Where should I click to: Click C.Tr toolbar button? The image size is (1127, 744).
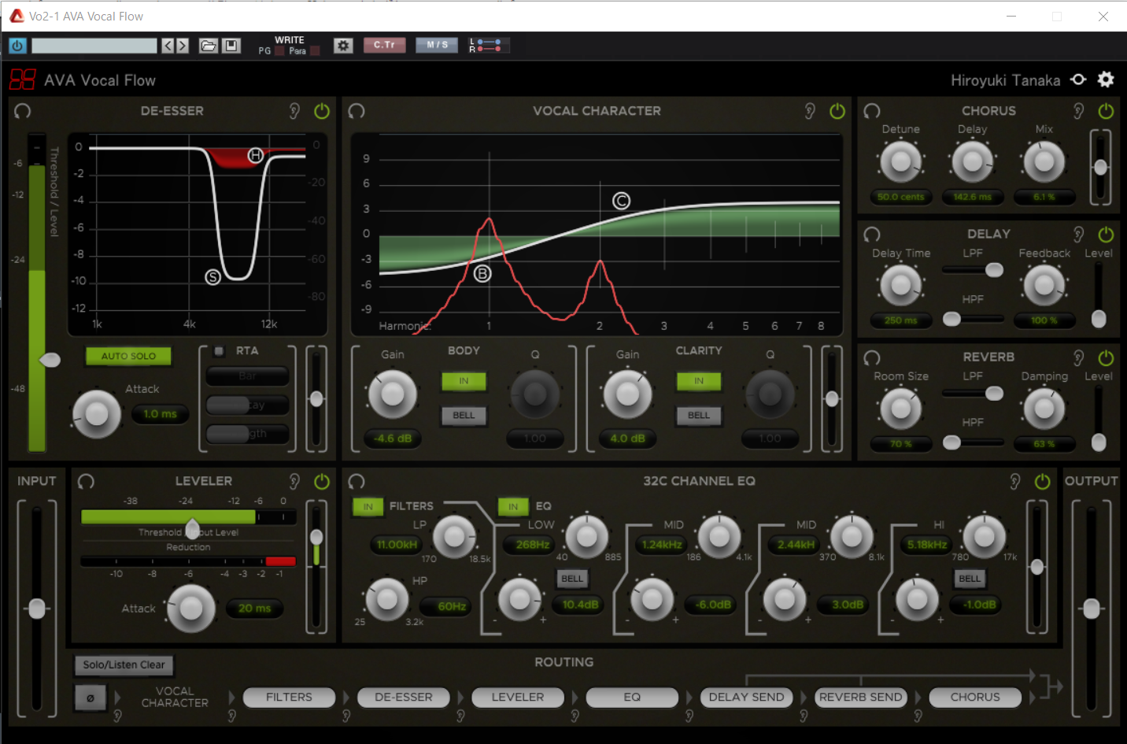pos(384,45)
